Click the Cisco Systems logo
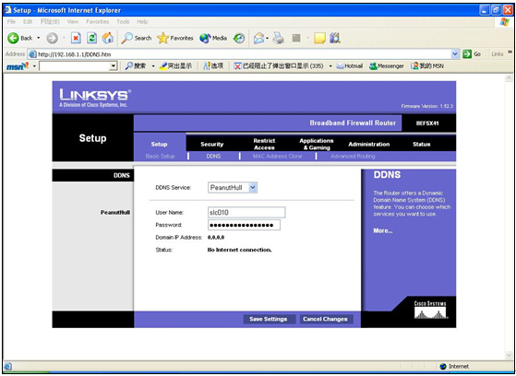The height and width of the screenshot is (376, 516). 430,311
